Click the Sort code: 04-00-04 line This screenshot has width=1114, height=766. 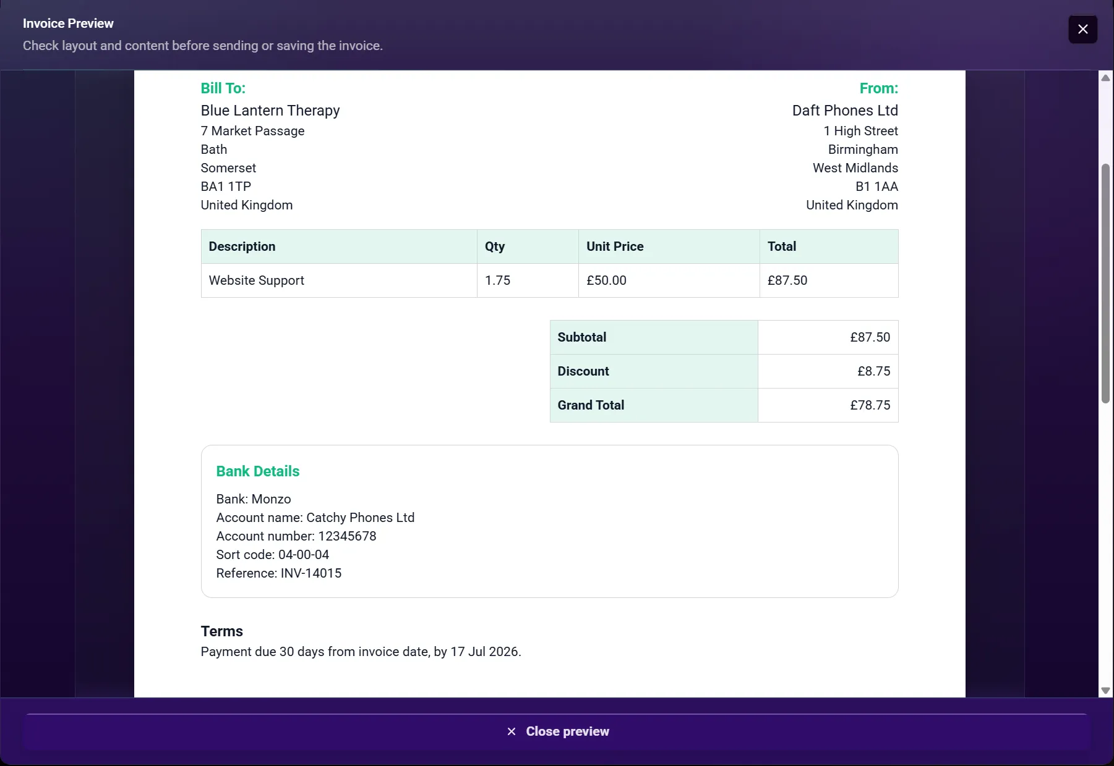click(x=273, y=555)
